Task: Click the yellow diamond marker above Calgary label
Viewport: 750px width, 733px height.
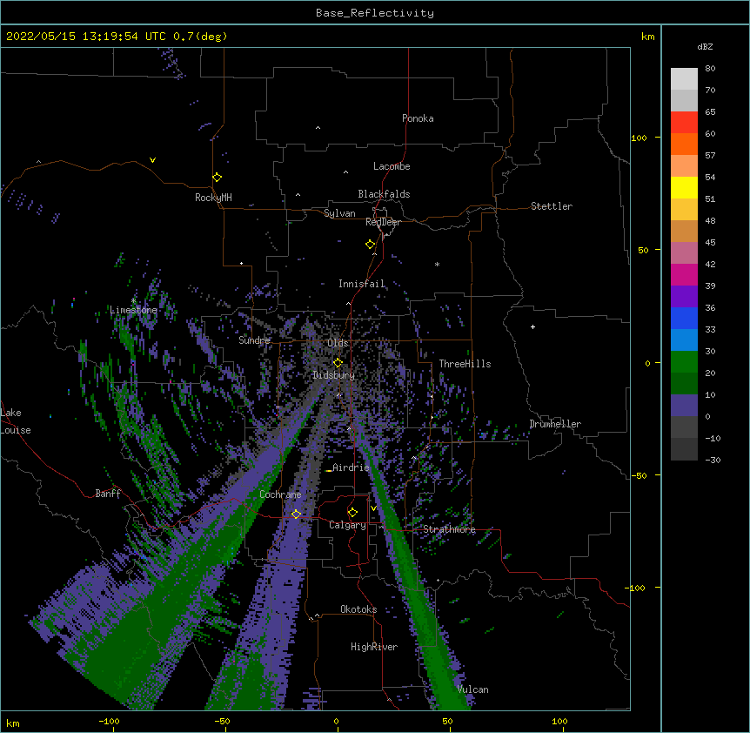Action: 352,513
